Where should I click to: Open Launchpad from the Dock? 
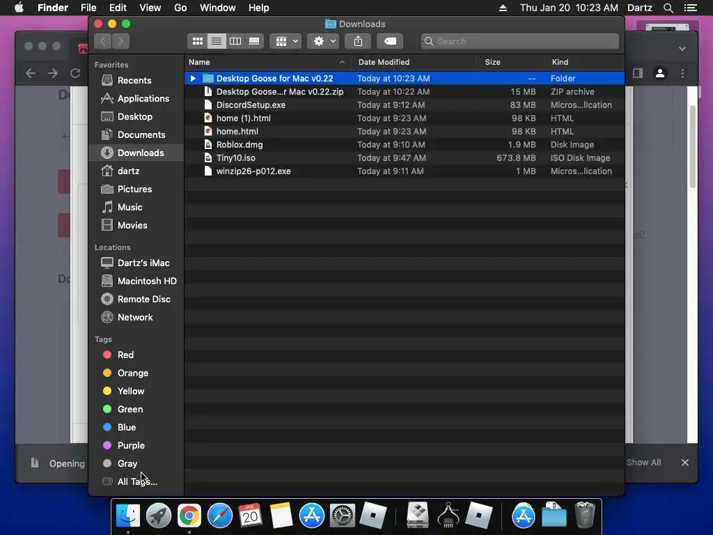pos(159,516)
